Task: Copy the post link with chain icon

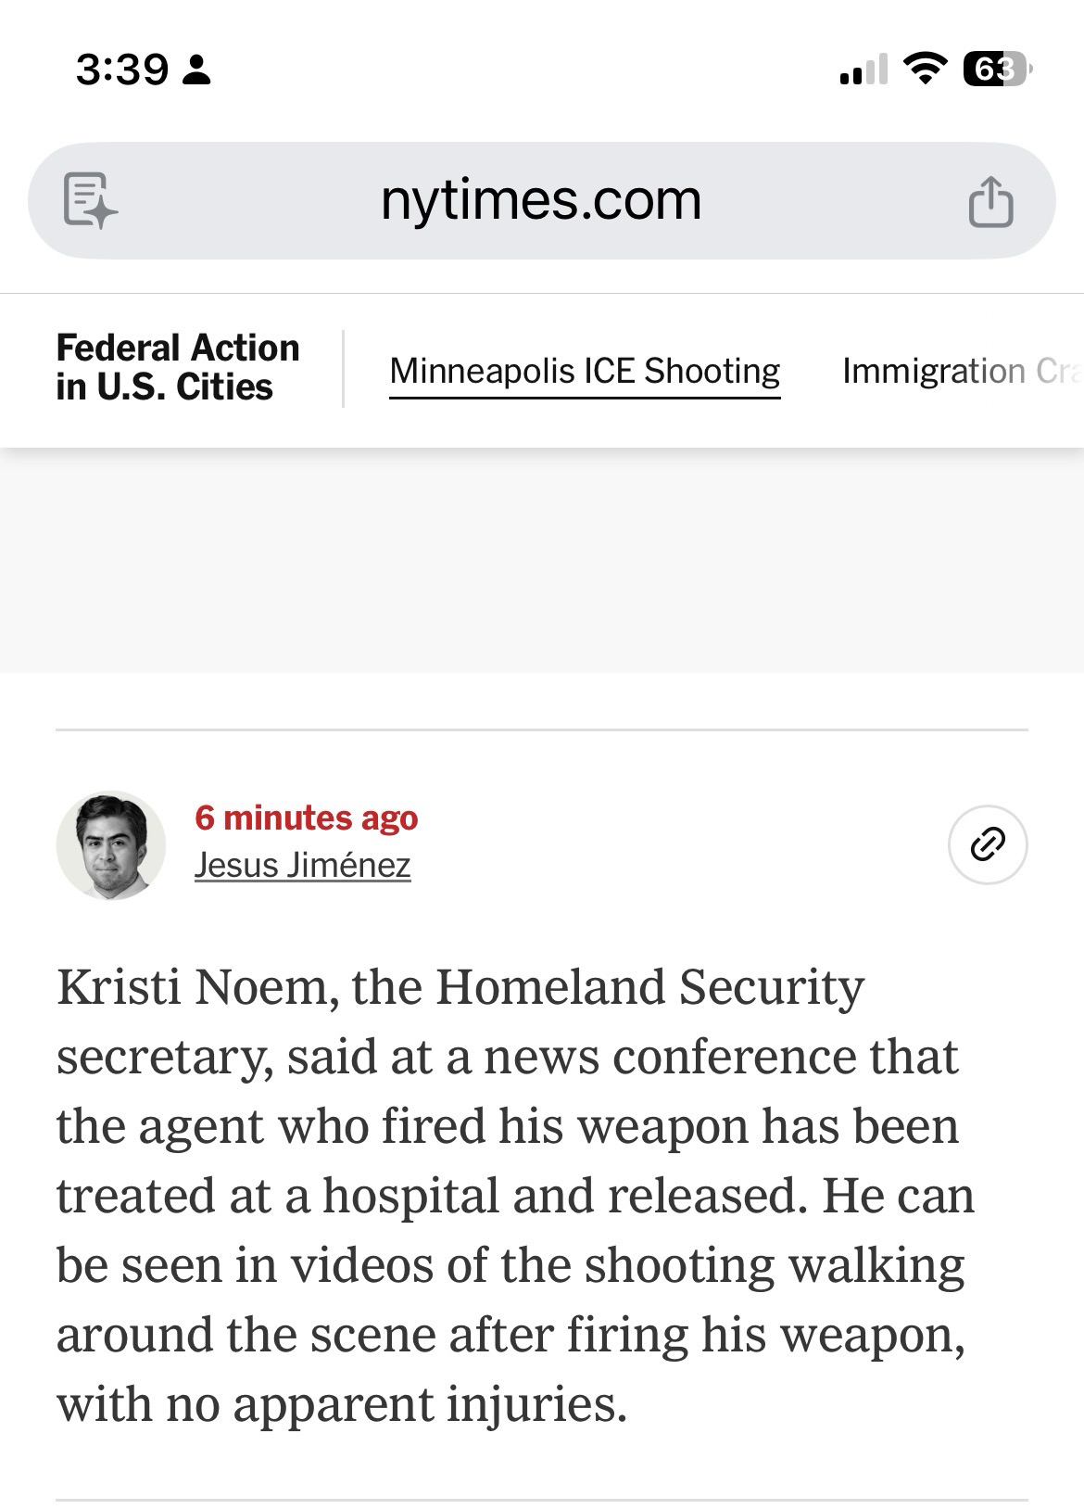Action: (x=988, y=844)
